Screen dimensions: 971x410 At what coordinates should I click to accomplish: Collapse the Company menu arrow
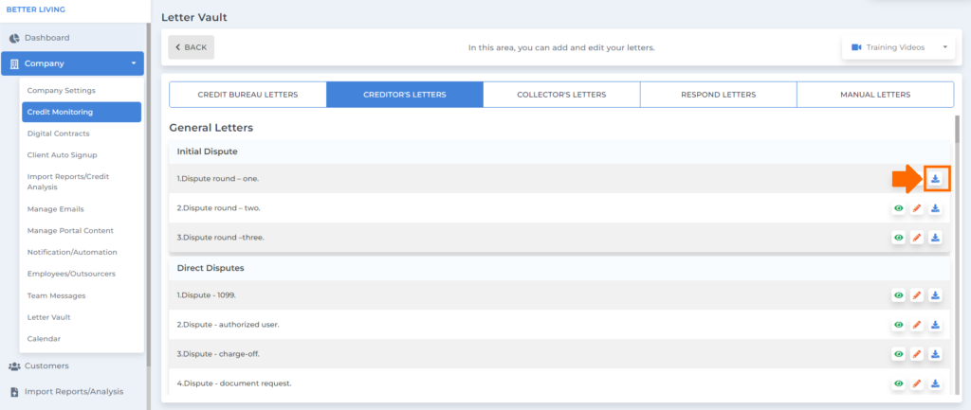tap(133, 63)
